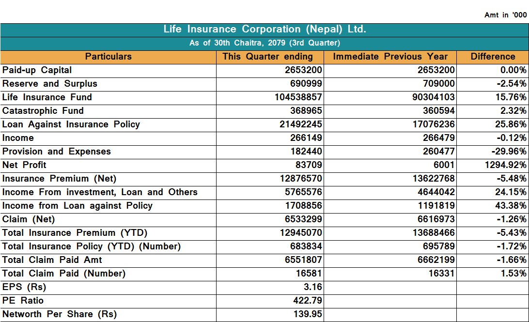This screenshot has height=322, width=529.
Task: Click the title 'Life Insurance Corporation (Nepal) Ltd.'
Action: tap(265, 30)
